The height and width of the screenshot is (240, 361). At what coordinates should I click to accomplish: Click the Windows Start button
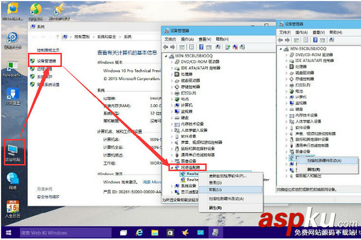[x=8, y=233]
